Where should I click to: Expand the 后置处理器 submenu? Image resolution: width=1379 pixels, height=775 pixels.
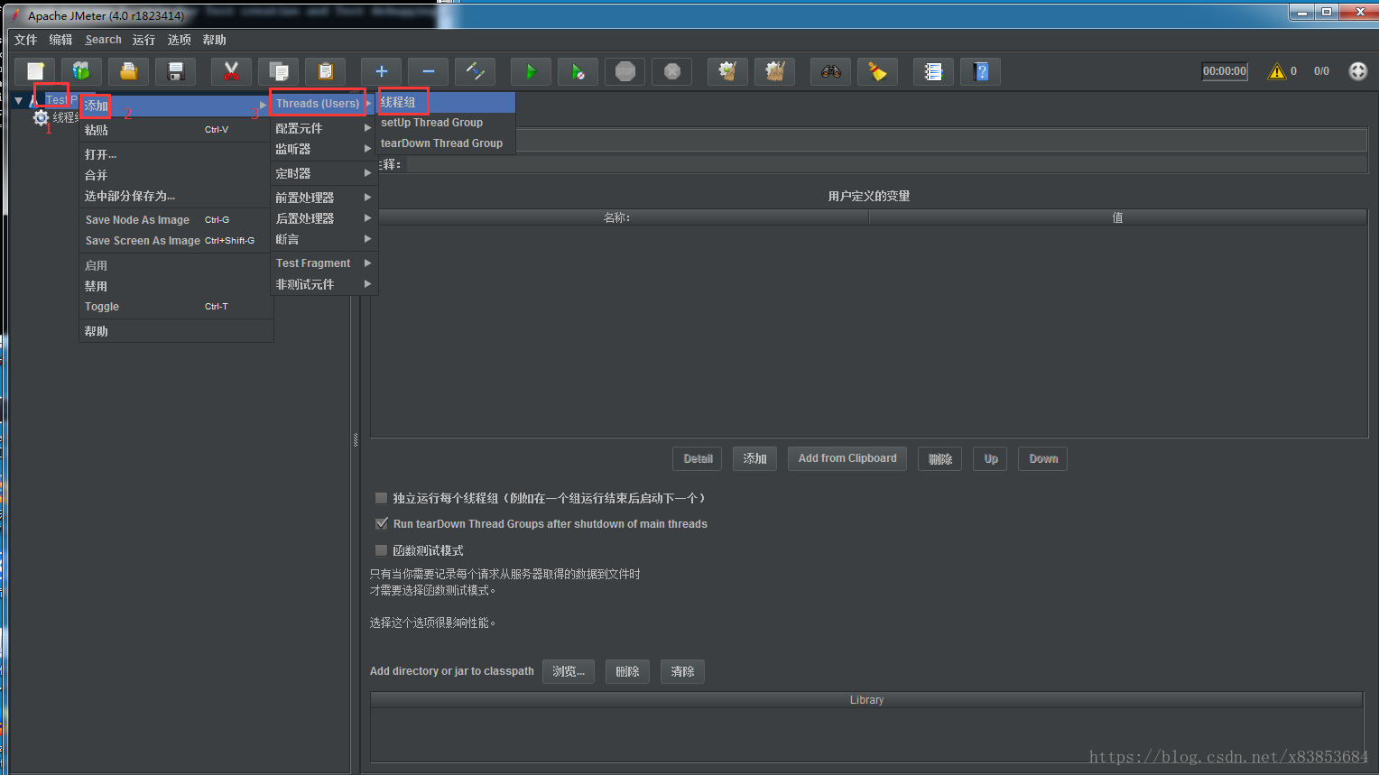tap(323, 218)
